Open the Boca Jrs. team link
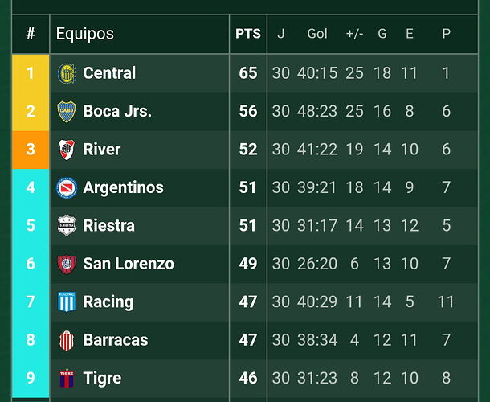Viewport: 490px width, 402px height. pos(117,111)
